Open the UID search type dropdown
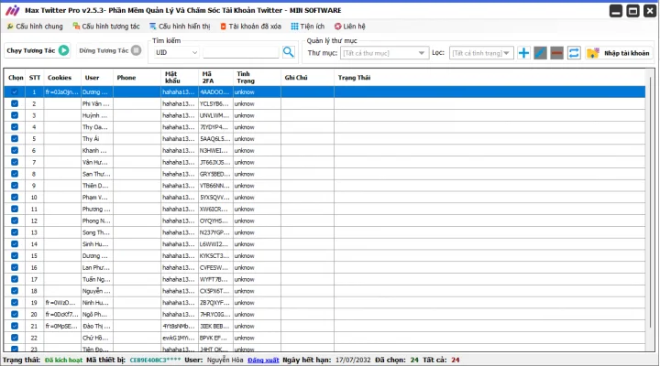 coord(176,53)
